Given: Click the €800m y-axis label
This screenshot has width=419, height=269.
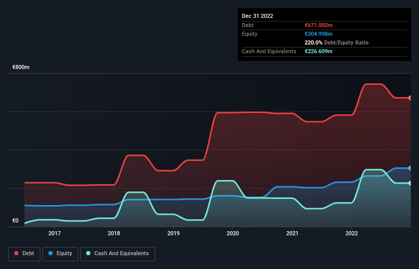Looking at the screenshot, I should [21, 67].
